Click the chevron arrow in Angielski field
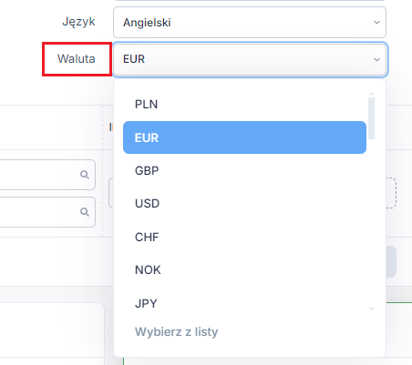This screenshot has width=412, height=365. tap(376, 23)
